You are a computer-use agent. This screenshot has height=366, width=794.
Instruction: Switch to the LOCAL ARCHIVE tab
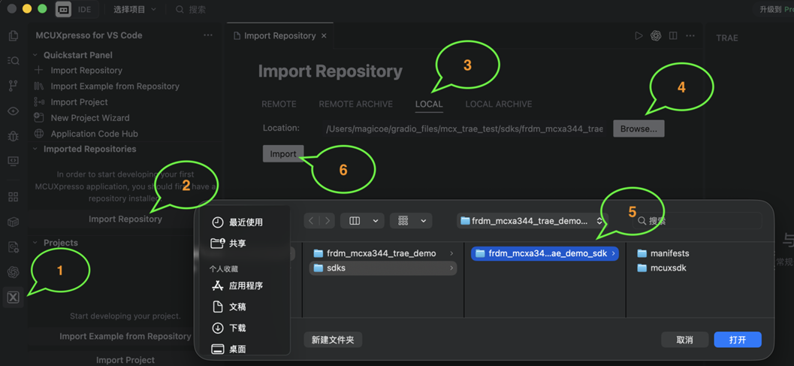click(x=499, y=104)
